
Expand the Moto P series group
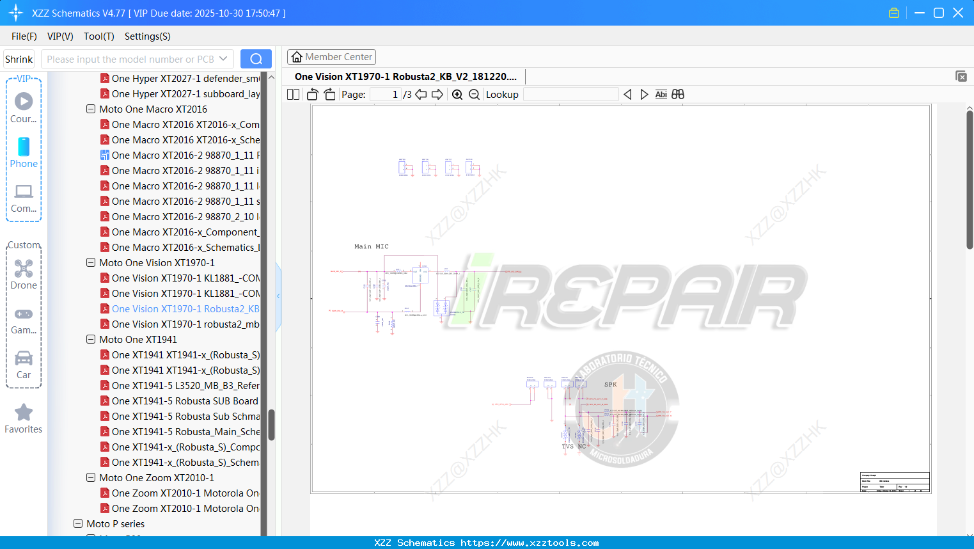point(77,523)
